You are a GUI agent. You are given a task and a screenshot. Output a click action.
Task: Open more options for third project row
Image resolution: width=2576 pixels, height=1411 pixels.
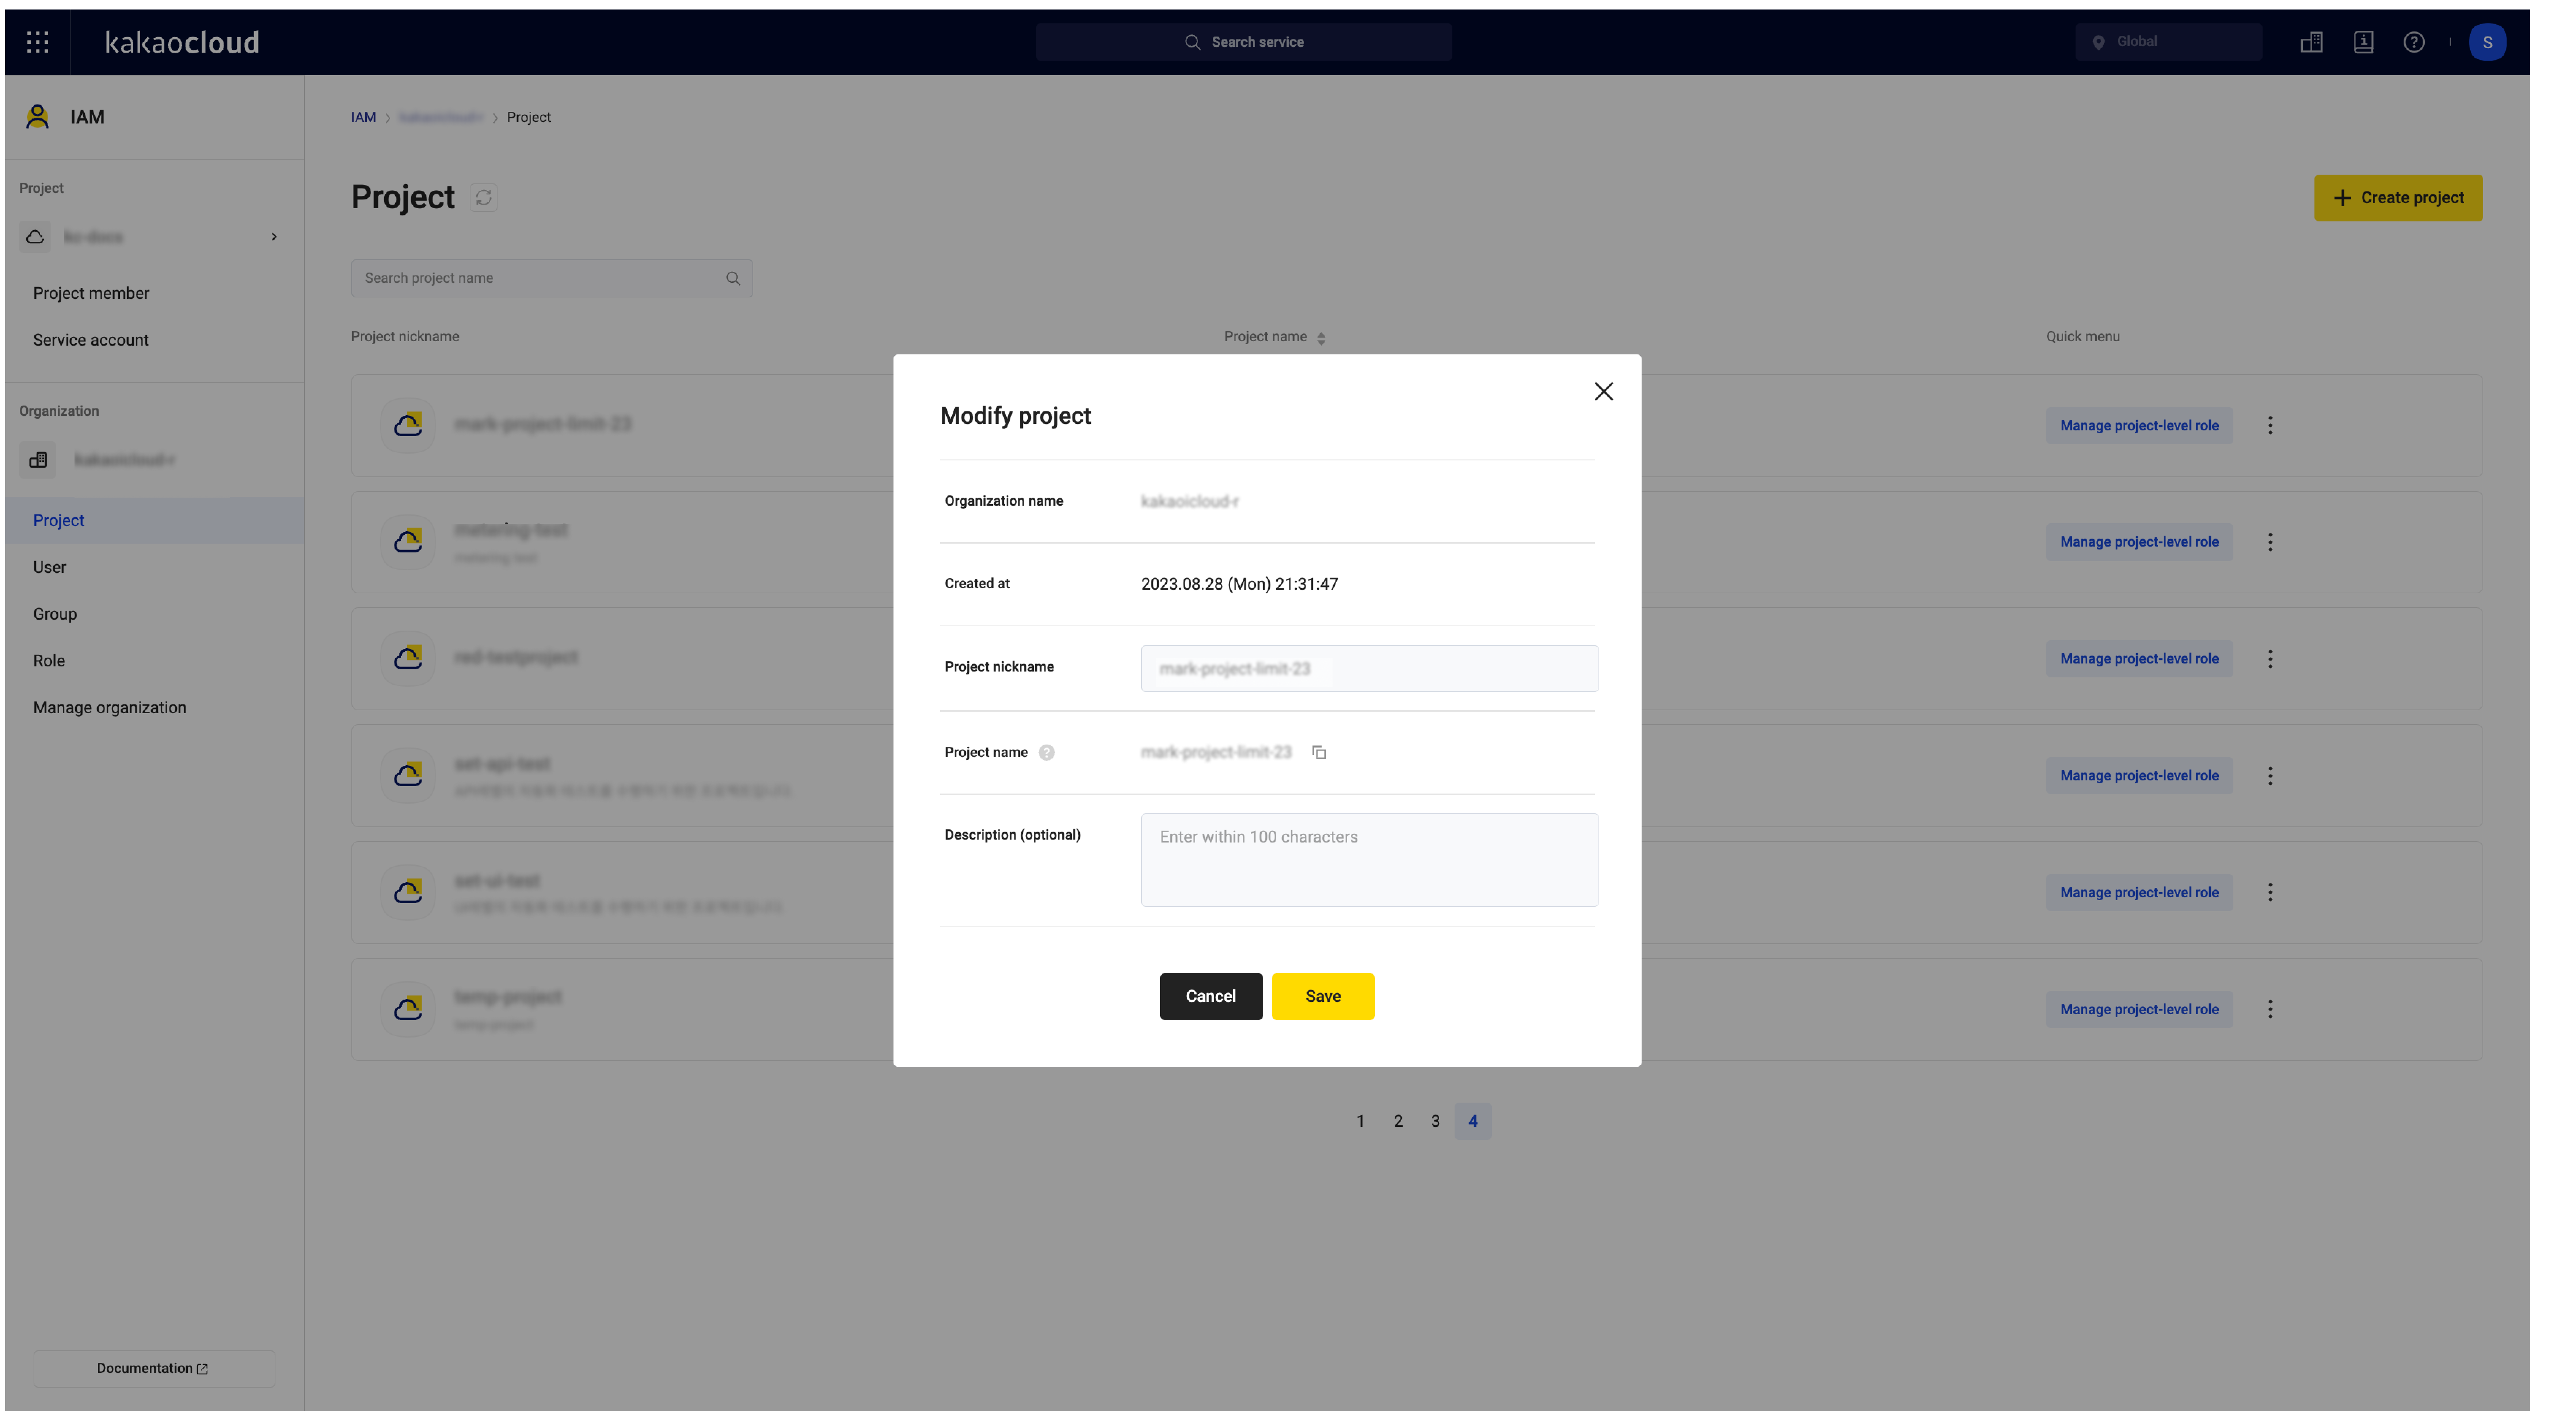point(2270,659)
